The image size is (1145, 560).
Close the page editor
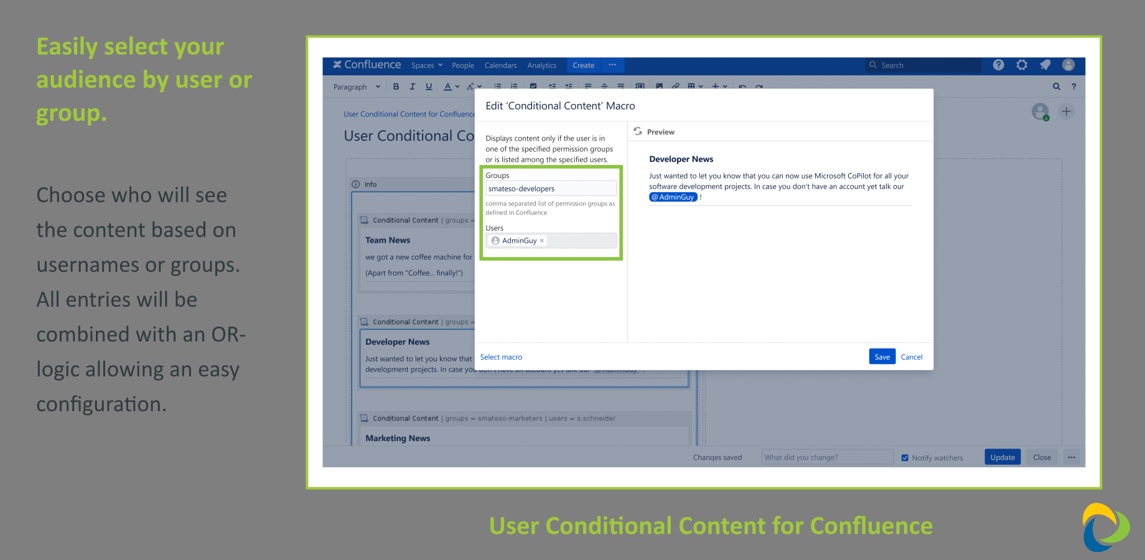pos(1042,457)
